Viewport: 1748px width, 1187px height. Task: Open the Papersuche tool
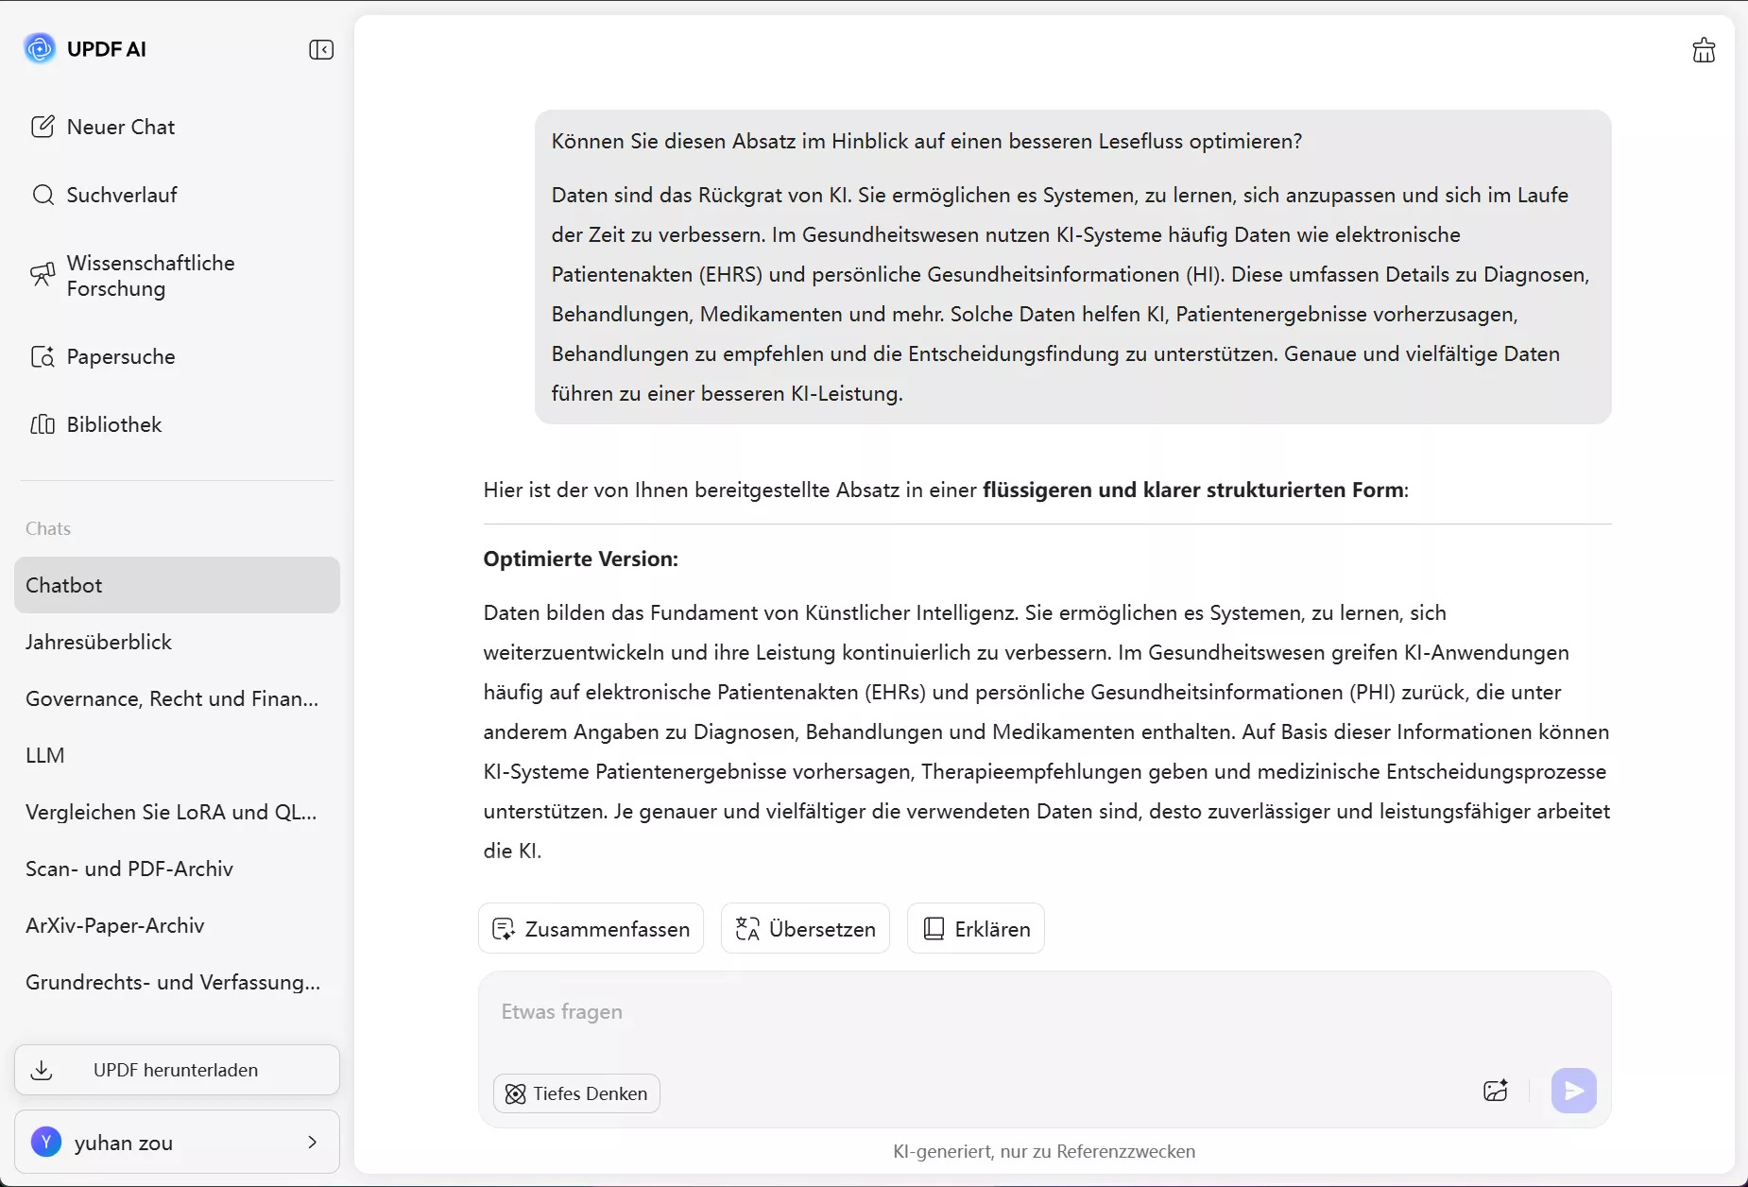[121, 356]
